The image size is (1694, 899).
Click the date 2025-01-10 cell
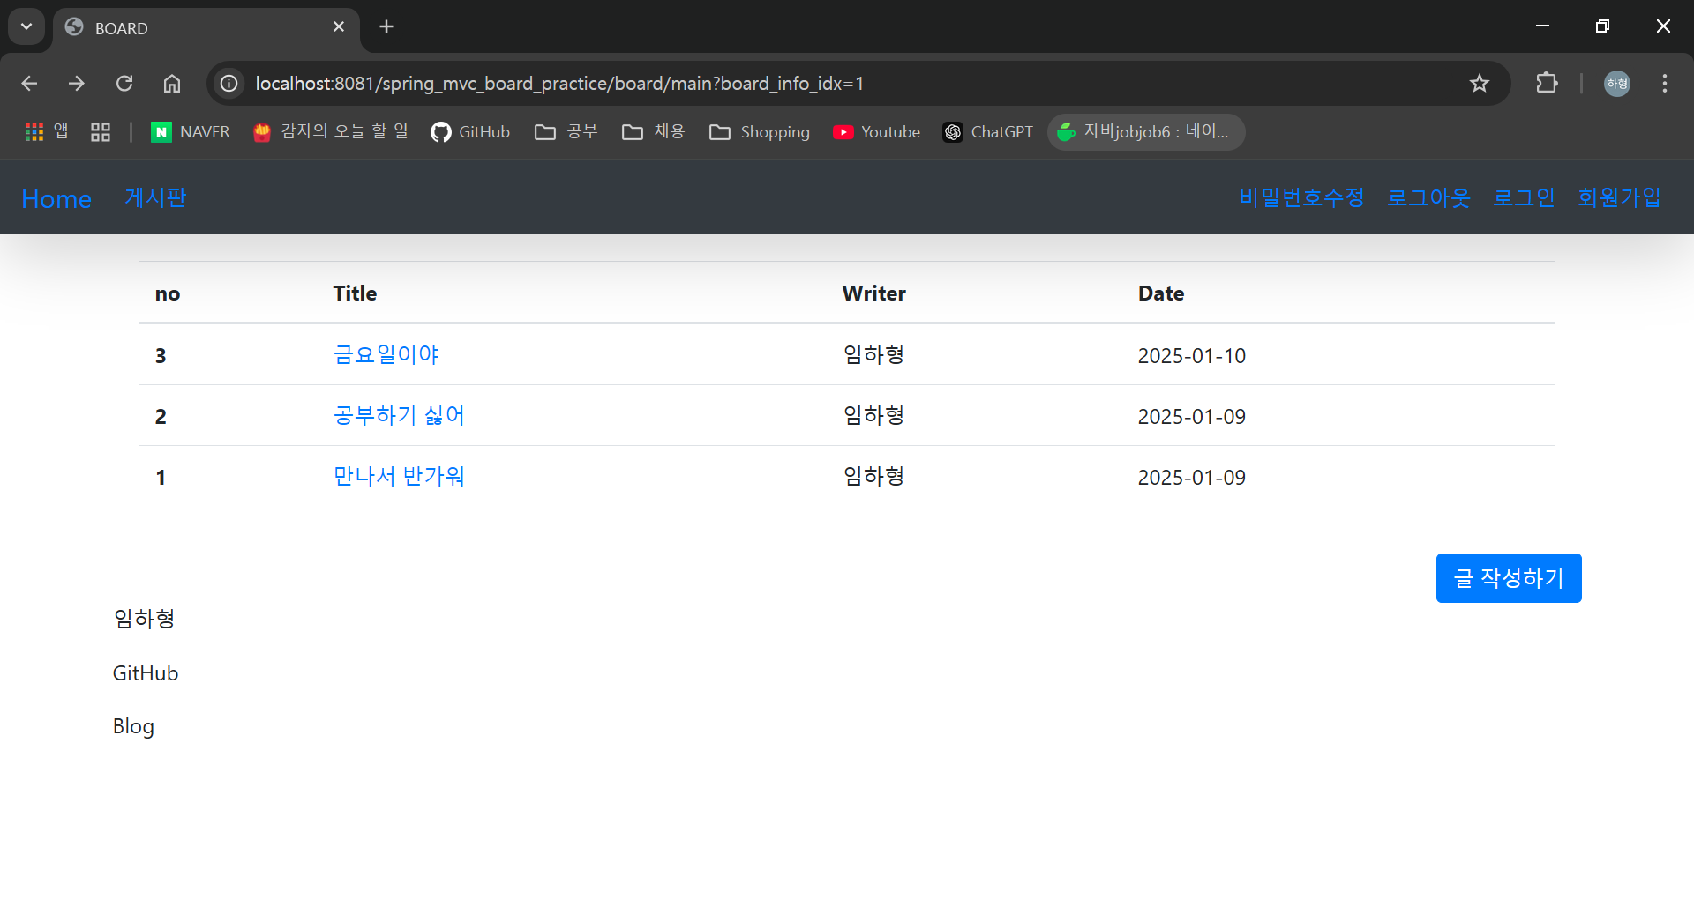click(x=1191, y=355)
